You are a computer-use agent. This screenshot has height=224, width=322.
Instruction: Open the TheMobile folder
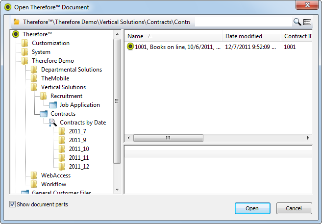coord(55,78)
